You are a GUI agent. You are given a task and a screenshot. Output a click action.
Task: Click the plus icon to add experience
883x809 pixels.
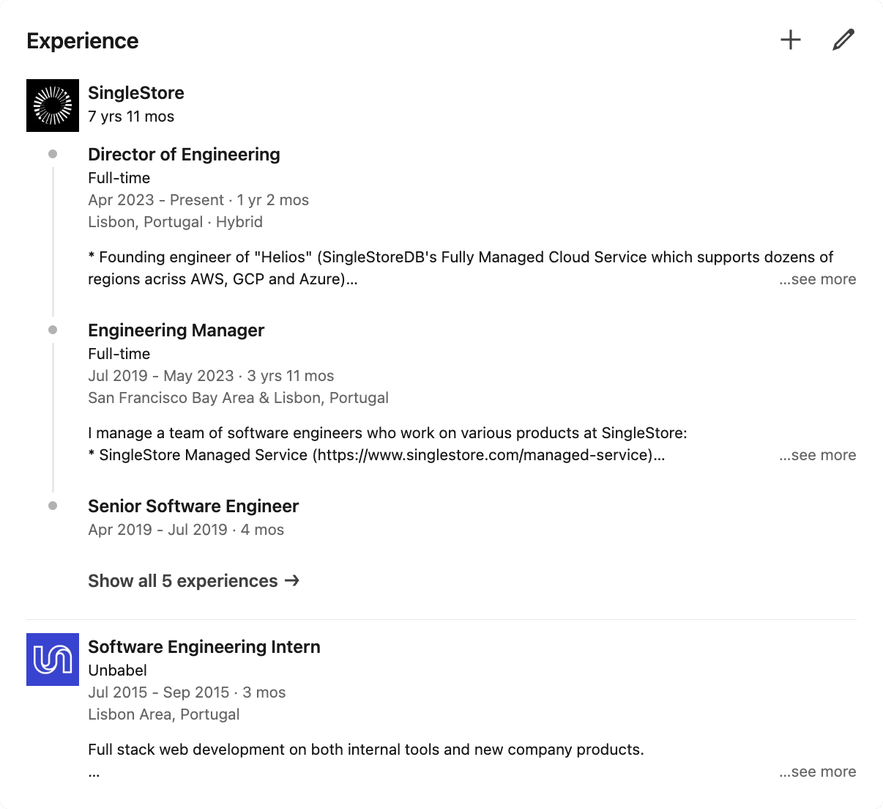[x=791, y=40]
